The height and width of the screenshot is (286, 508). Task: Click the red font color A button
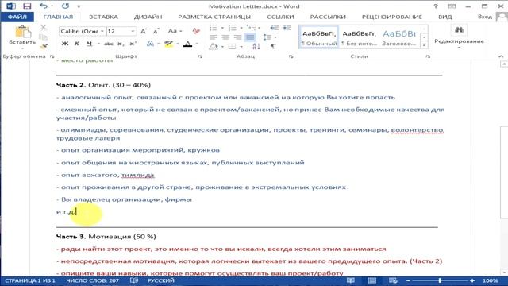point(187,44)
